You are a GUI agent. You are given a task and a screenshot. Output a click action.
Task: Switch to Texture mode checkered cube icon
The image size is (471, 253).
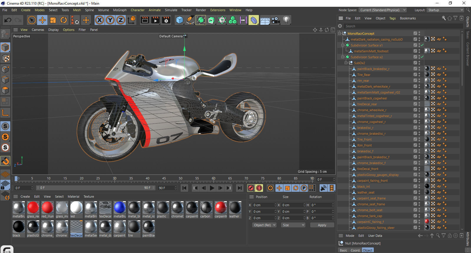point(5,58)
